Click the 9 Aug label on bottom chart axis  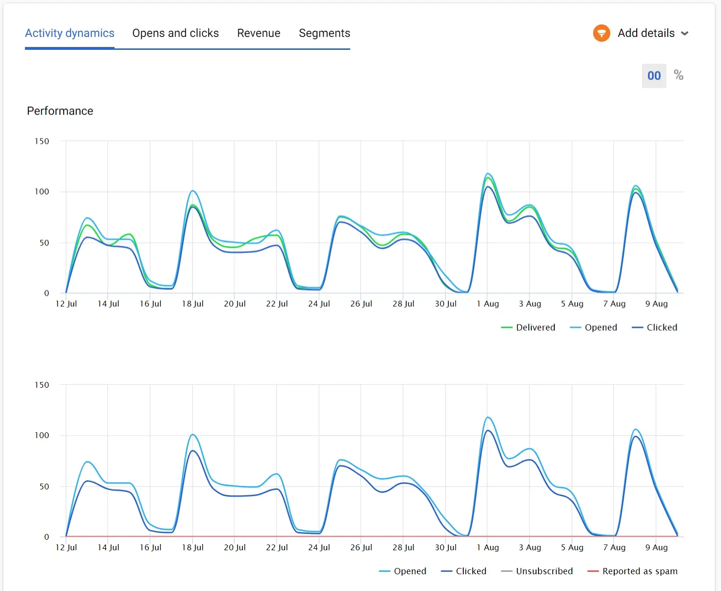tap(656, 547)
